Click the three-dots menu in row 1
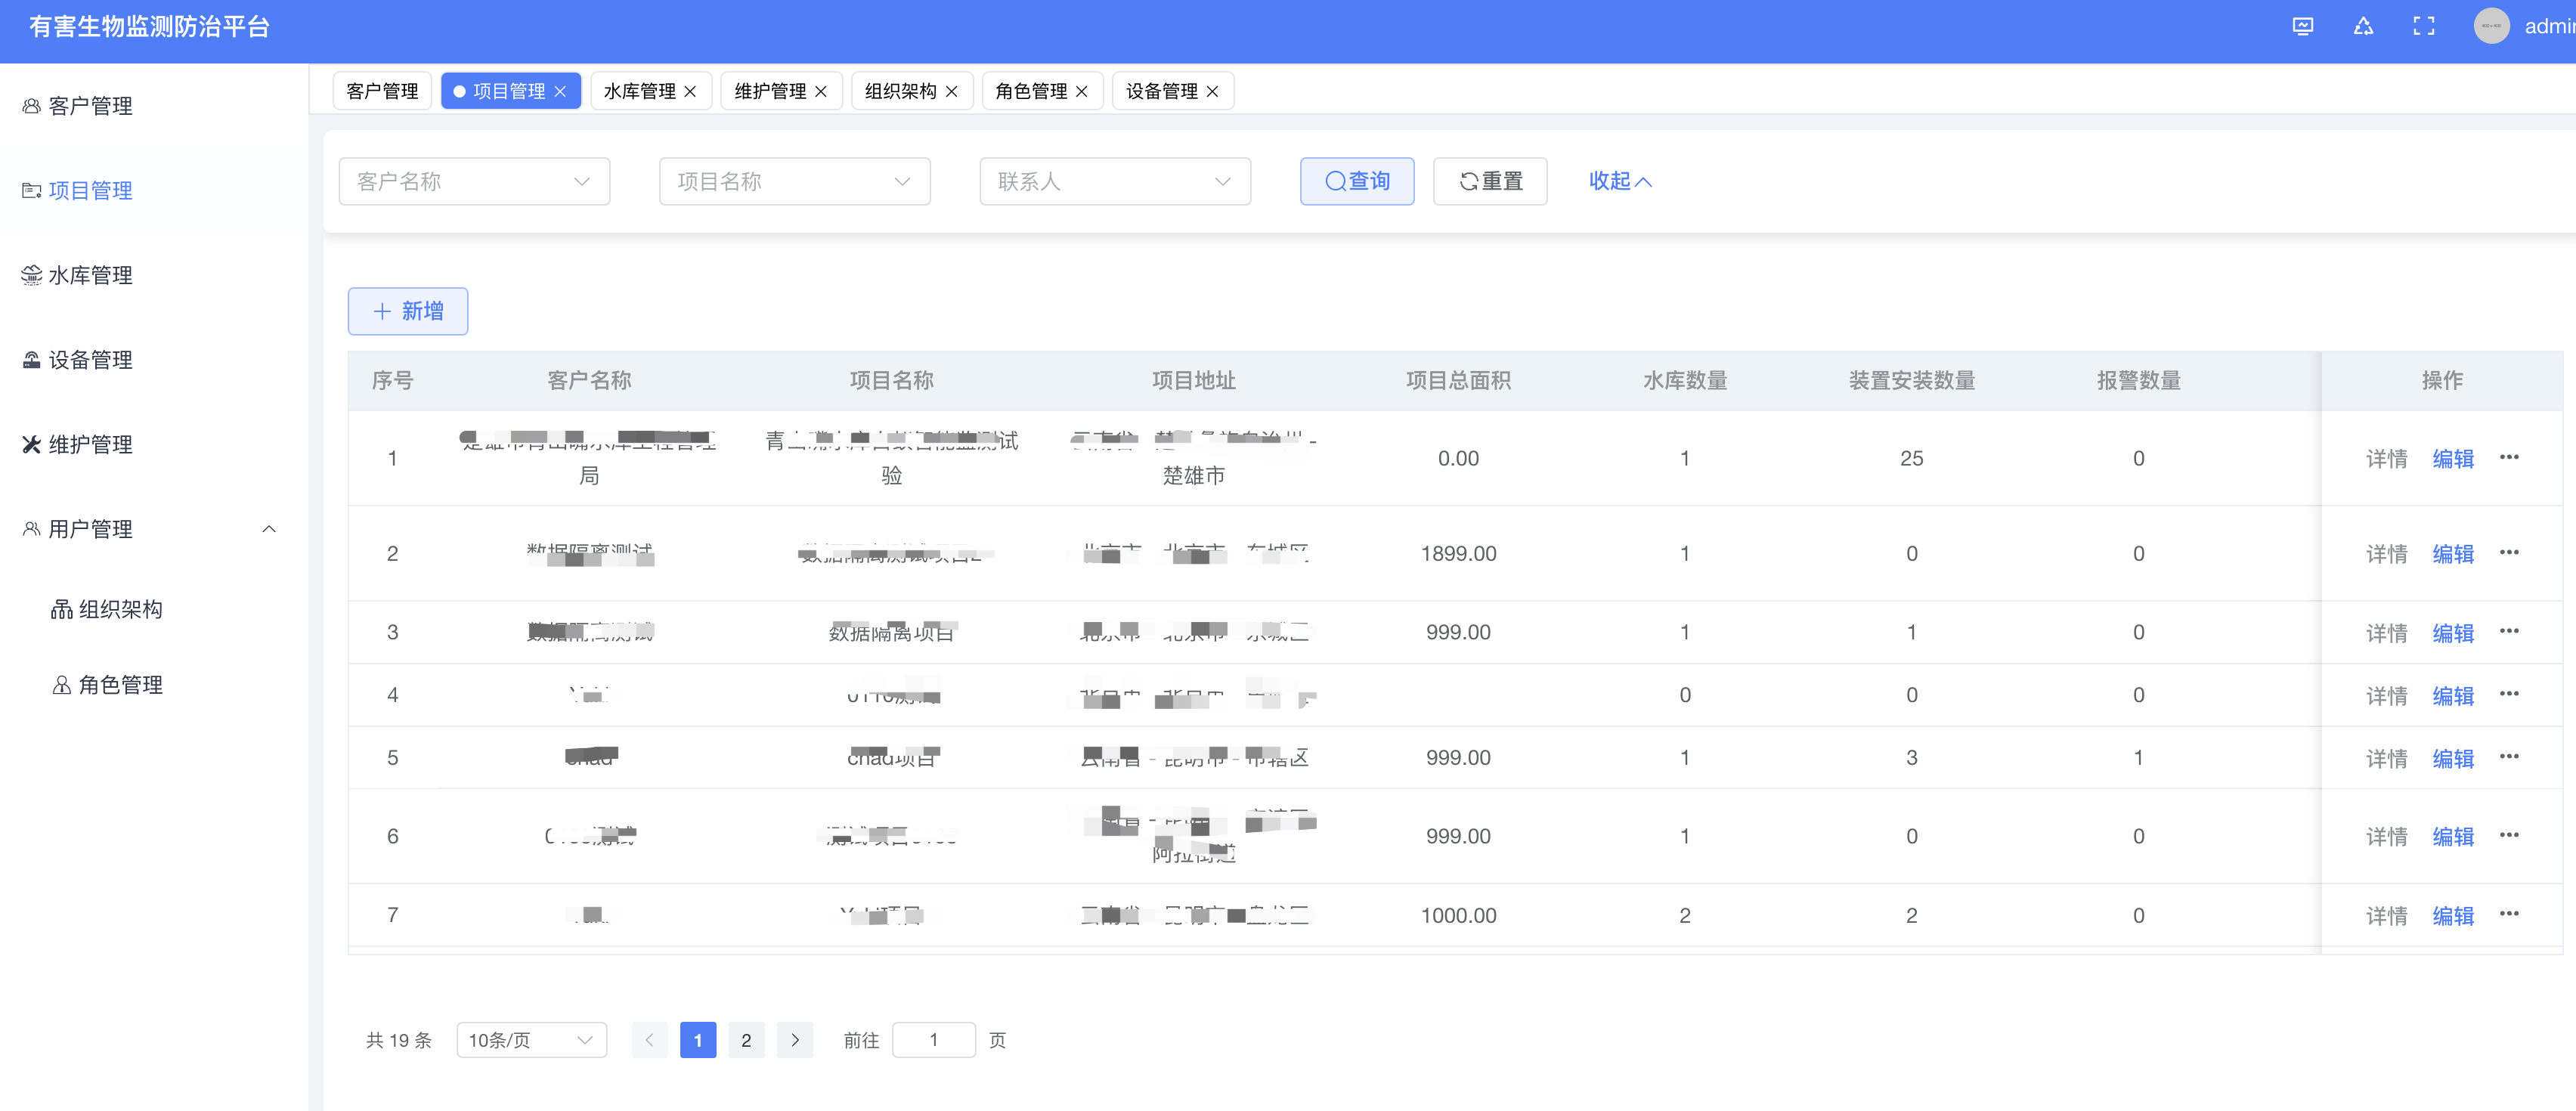 [x=2509, y=458]
